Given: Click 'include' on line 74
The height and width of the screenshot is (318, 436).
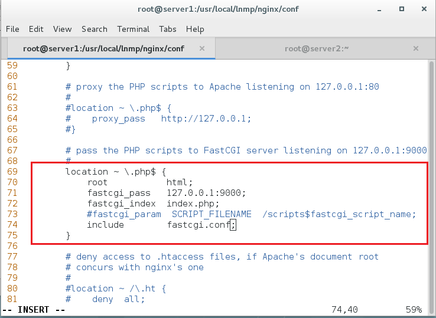Looking at the screenshot, I should point(105,225).
